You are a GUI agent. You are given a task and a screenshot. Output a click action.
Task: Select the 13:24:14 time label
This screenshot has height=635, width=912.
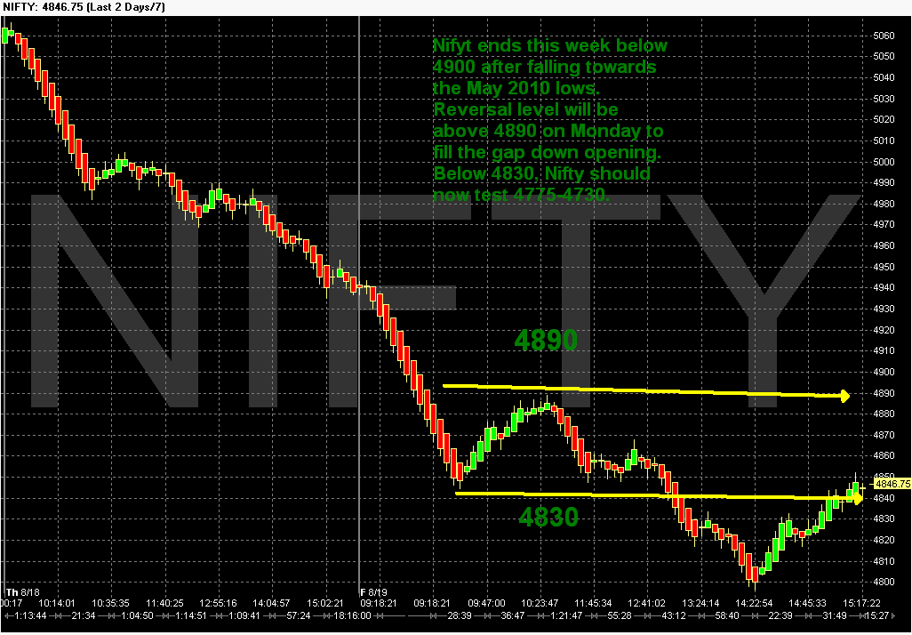702,603
